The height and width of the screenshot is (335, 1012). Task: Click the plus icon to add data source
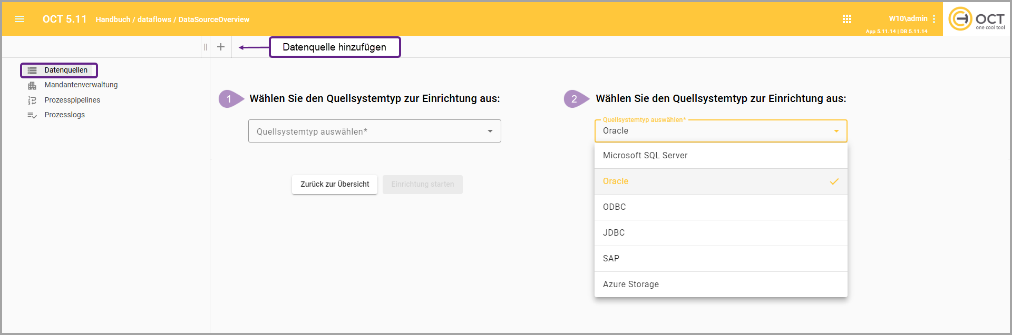tap(221, 47)
